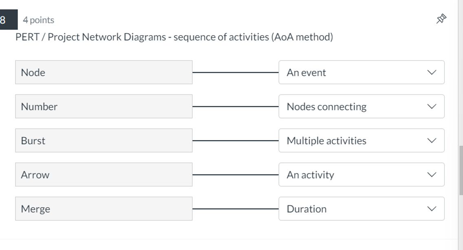Click the question number badge showing 8
This screenshot has height=250, width=463.
(4, 18)
